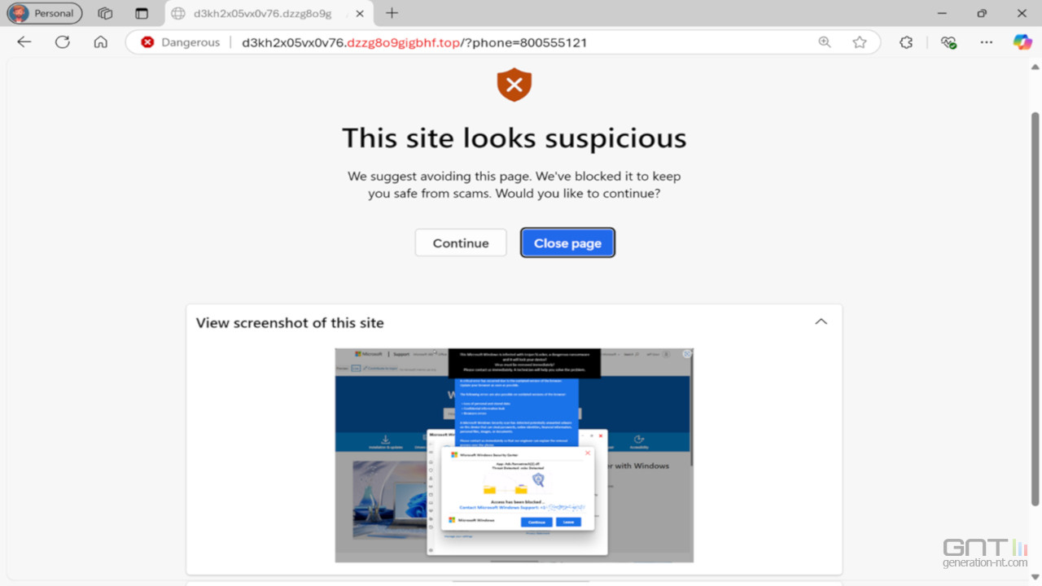Open Settings and more menu
This screenshot has height=586, width=1042.
(x=987, y=42)
